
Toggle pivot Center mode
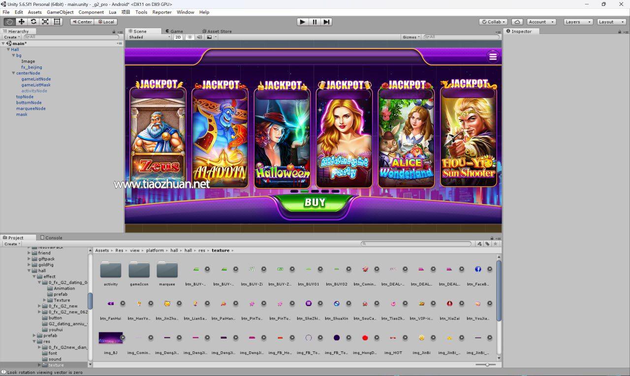82,22
